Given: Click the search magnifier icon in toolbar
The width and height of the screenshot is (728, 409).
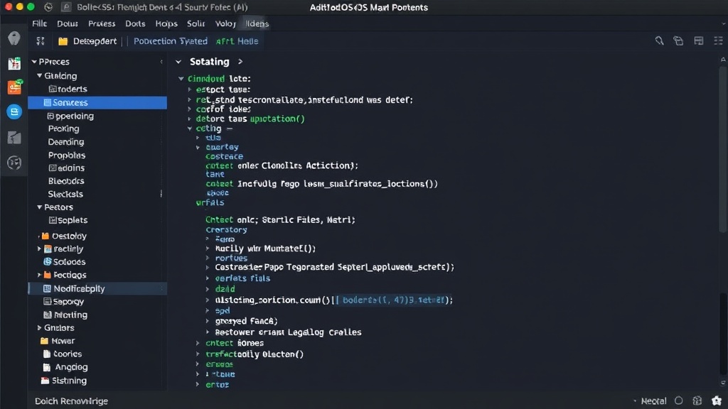Looking at the screenshot, I should point(659,40).
